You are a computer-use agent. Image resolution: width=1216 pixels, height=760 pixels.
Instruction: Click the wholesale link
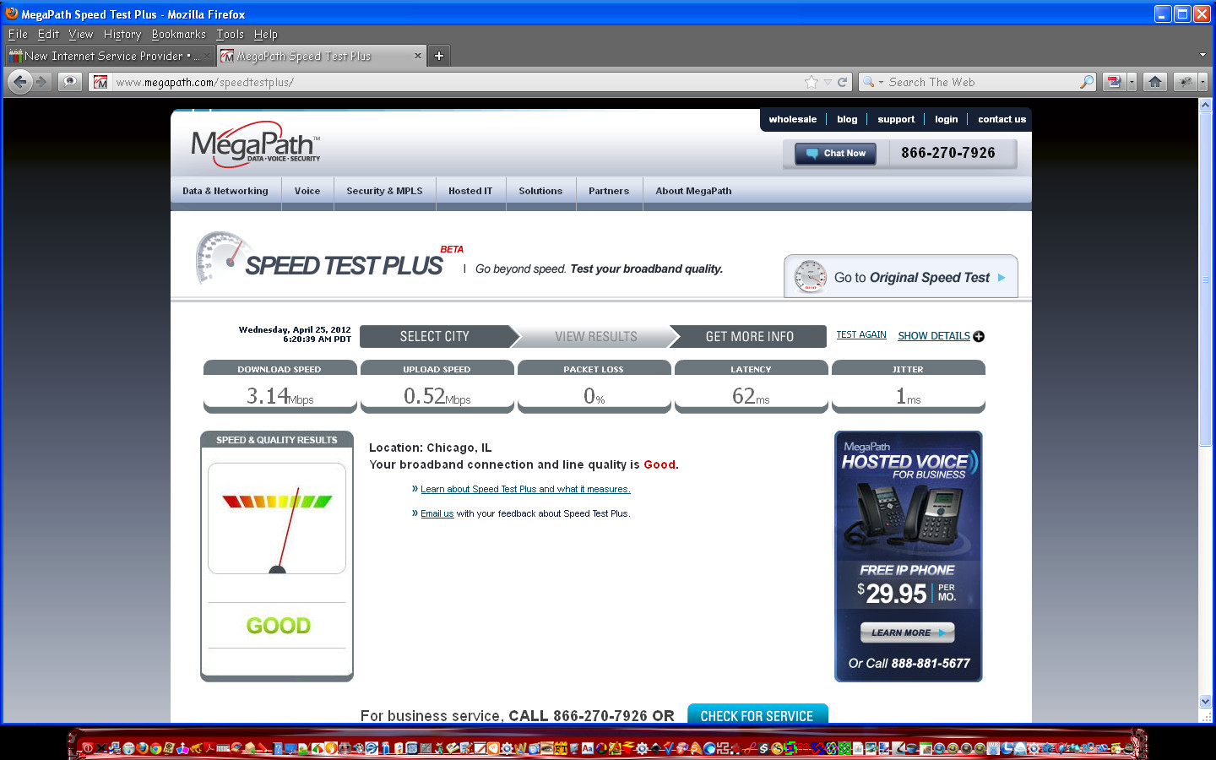click(x=793, y=119)
